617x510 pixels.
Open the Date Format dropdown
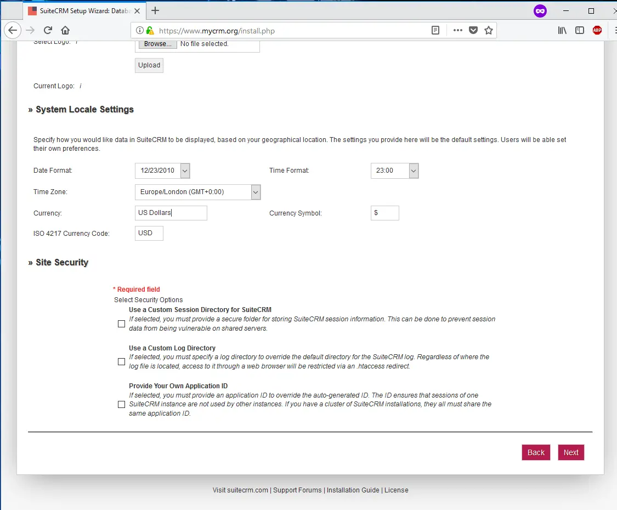coord(162,171)
